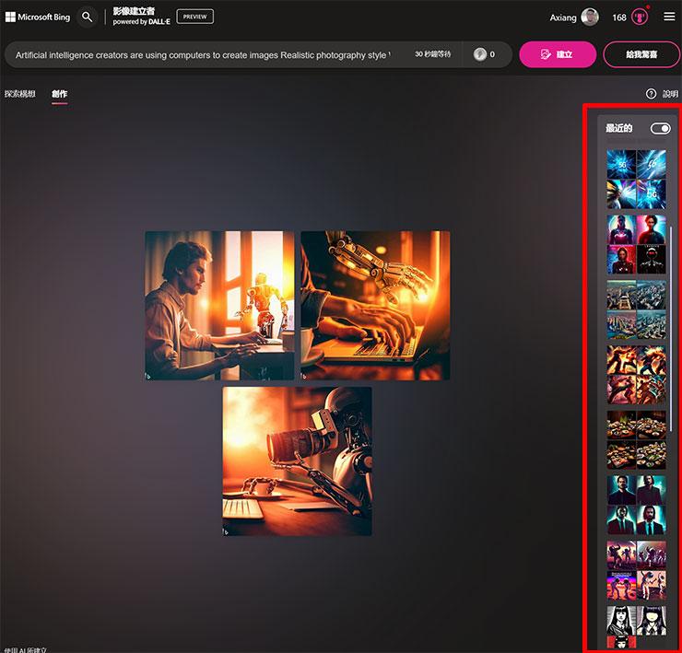This screenshot has width=682, height=653.
Task: Click the 影像建立者 title link
Action: click(134, 11)
